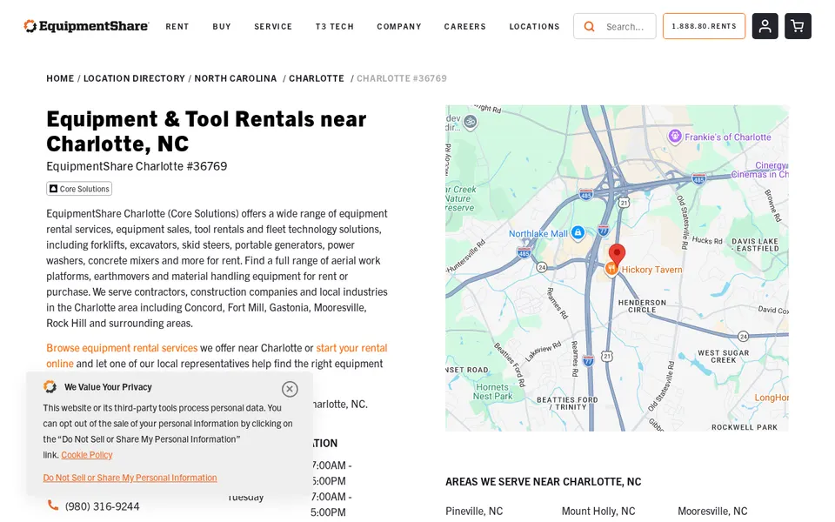Open the RENT menu
The height and width of the screenshot is (522, 835).
177,26
